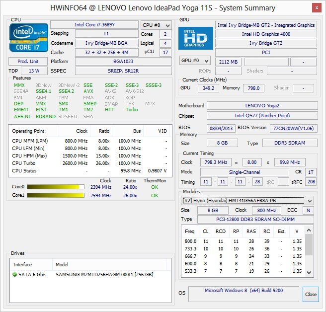Select the 800.0 frequency timing row
Image resolution: width=326 pixels, height=312 pixels.
244,241
